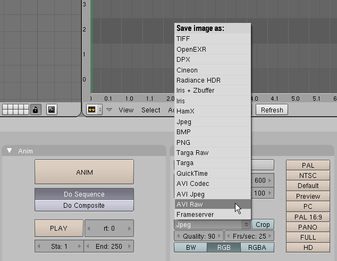Increase Frs/sec with right arrow
The height and width of the screenshot is (261, 337).
[x=270, y=236]
